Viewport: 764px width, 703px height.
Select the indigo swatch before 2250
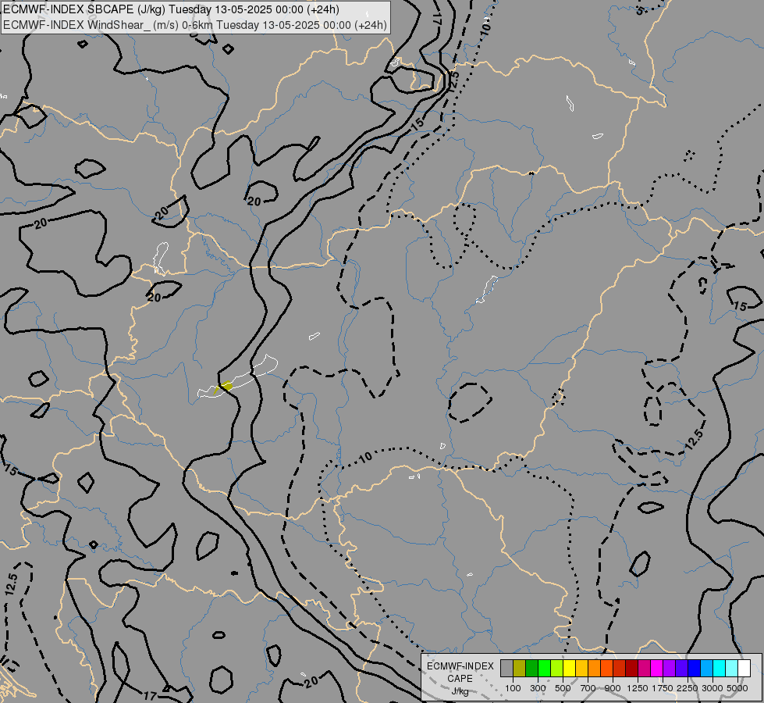pos(681,669)
